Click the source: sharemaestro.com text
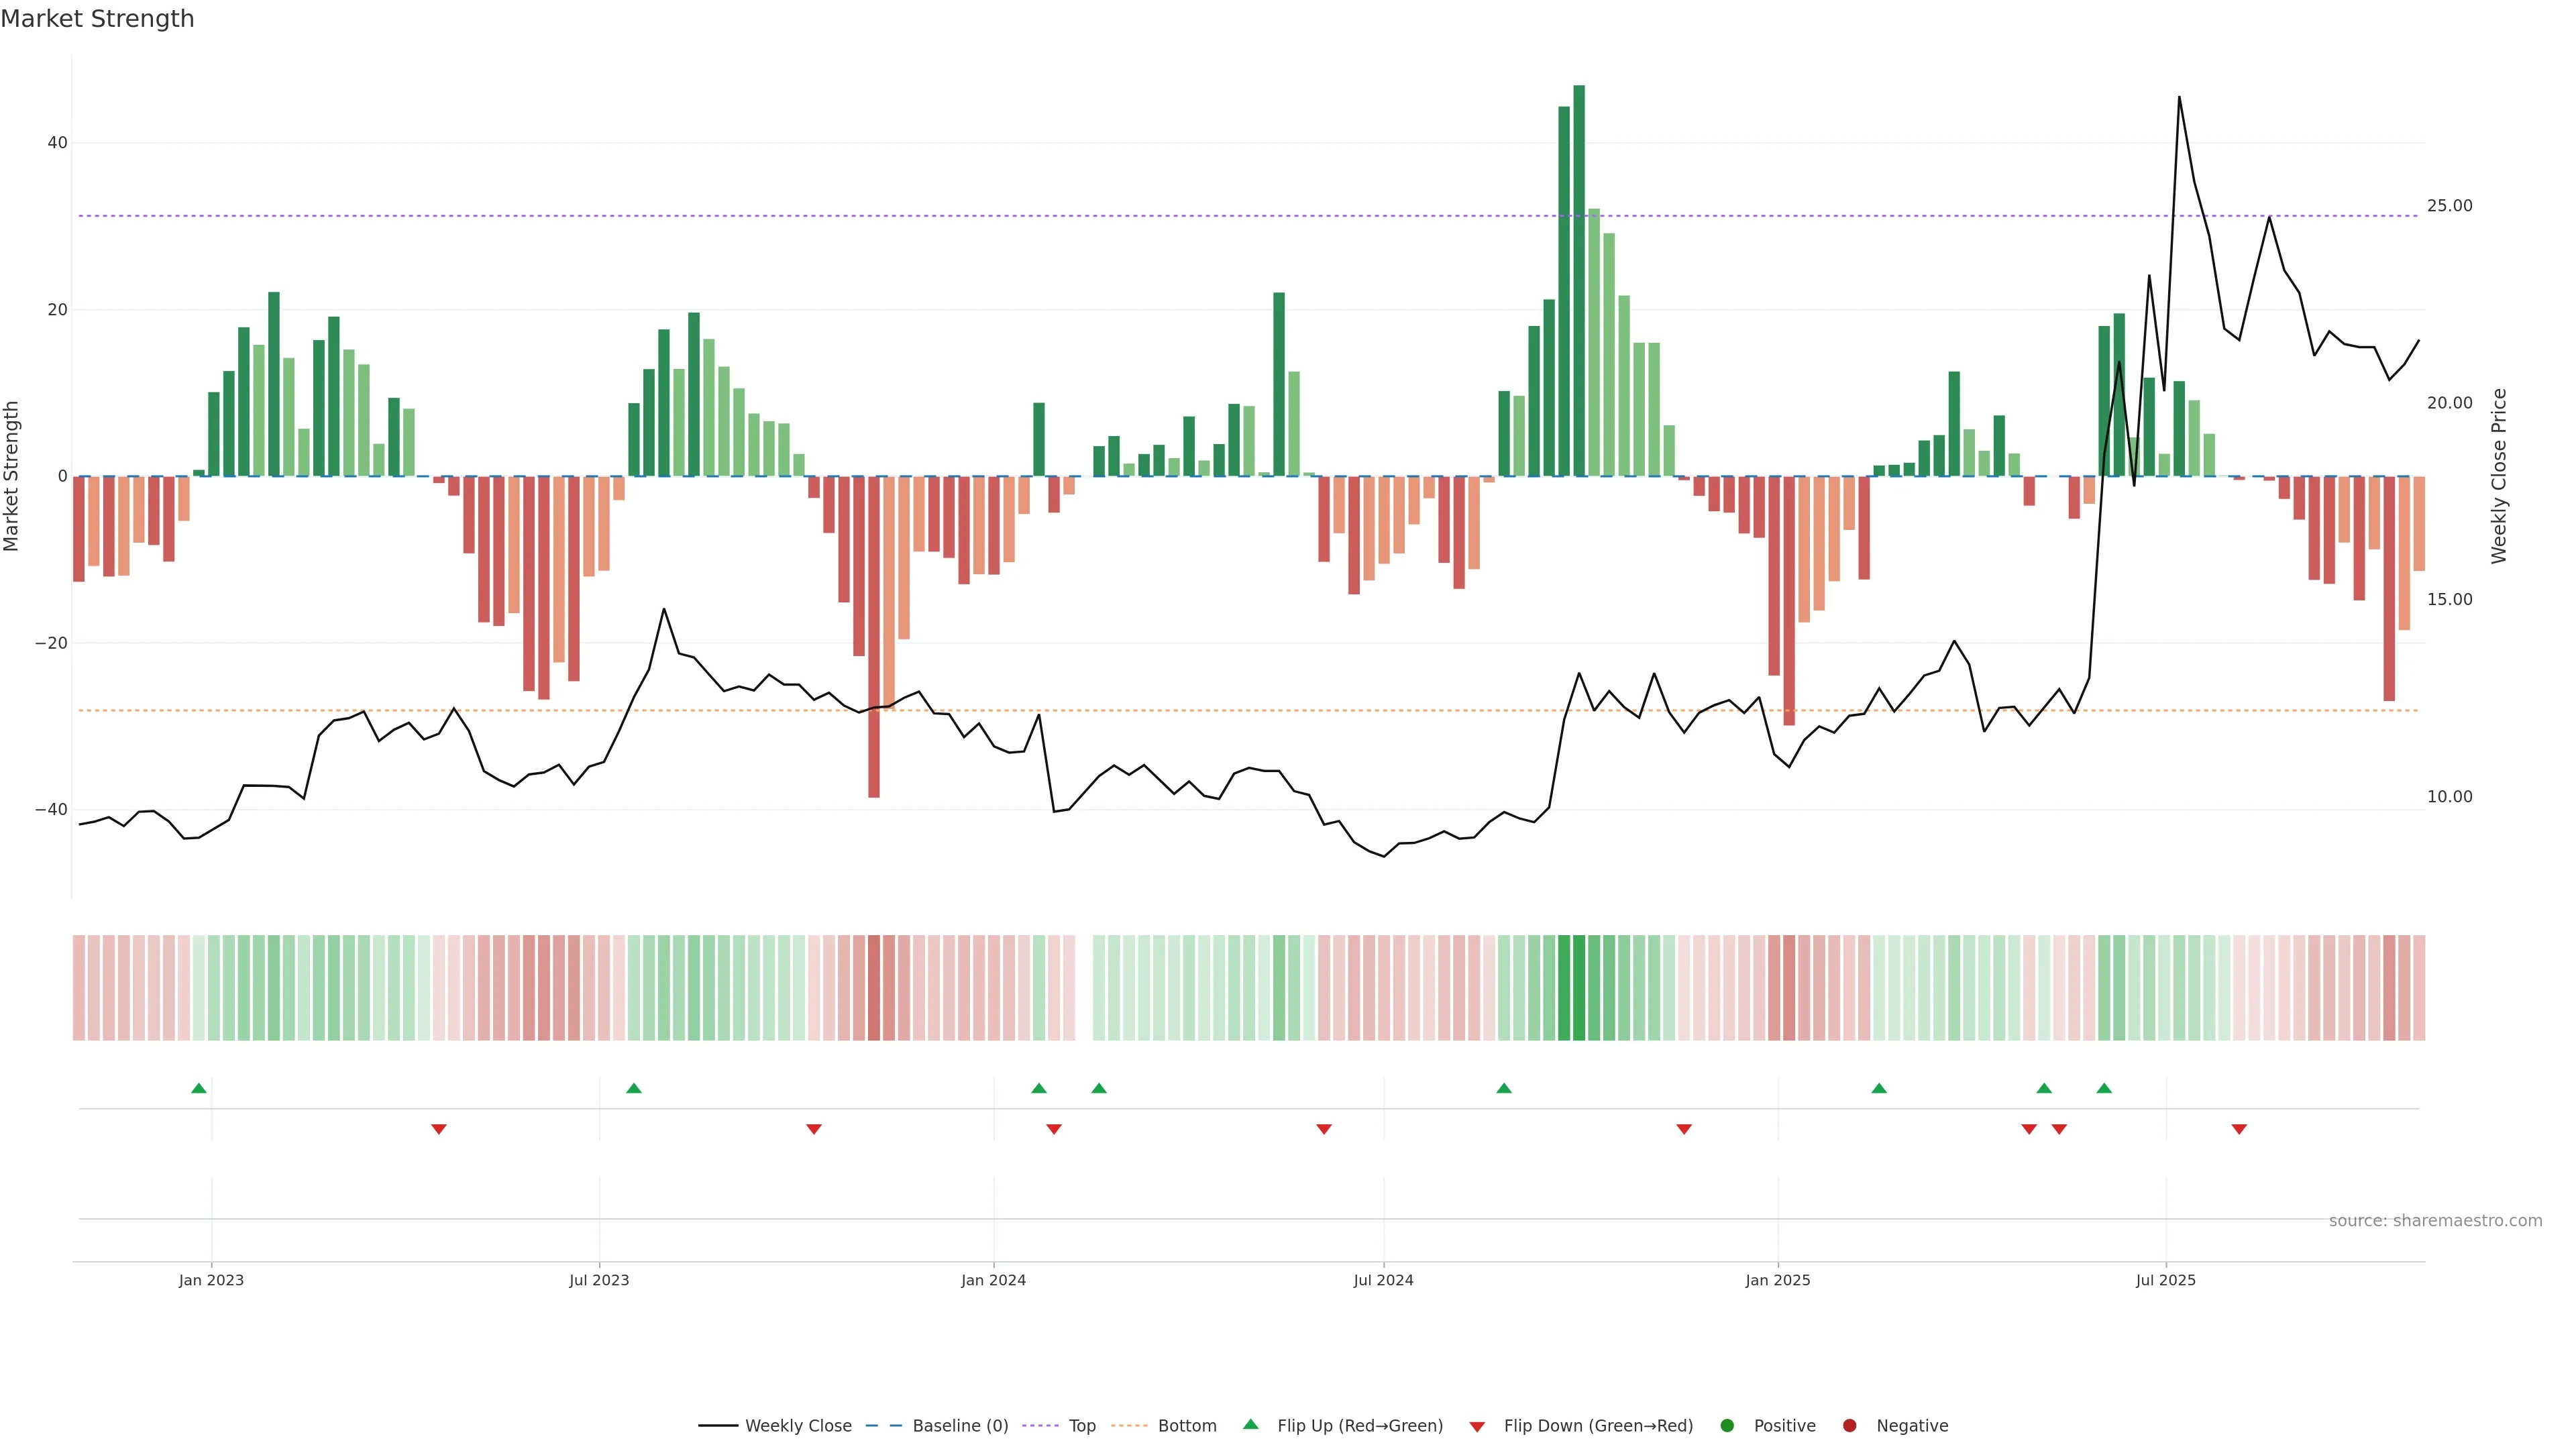2576x1449 pixels. 2435,1221
